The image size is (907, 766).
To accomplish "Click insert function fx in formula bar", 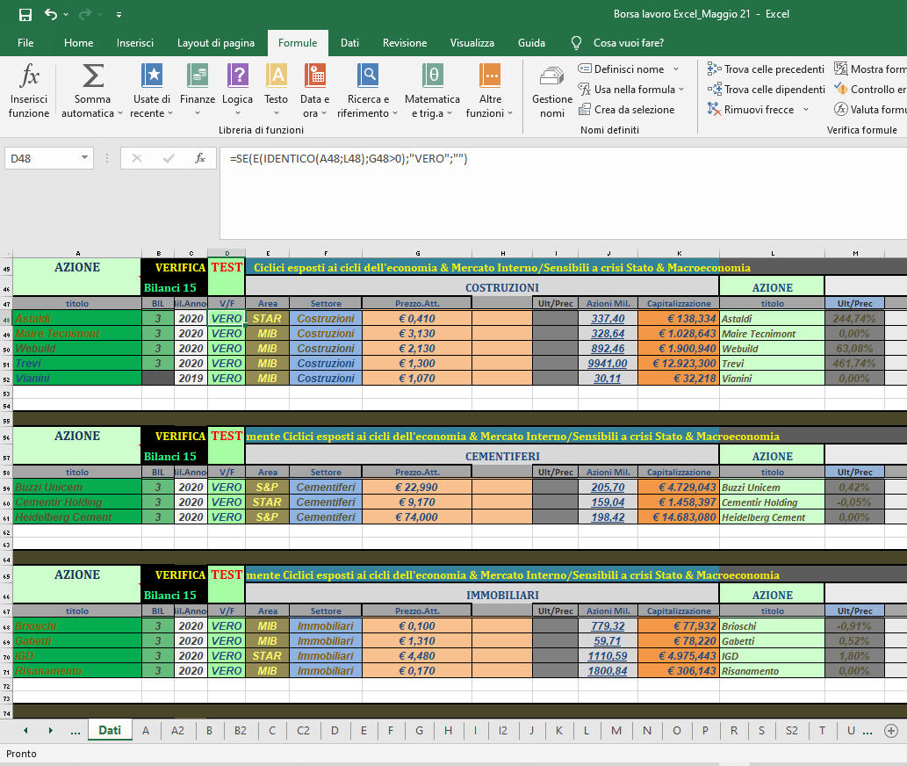I will (x=200, y=158).
